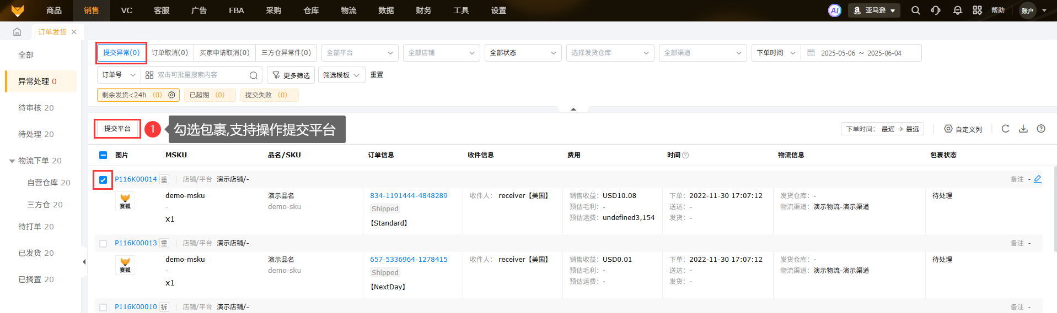Open the 物流 top menu

point(348,10)
